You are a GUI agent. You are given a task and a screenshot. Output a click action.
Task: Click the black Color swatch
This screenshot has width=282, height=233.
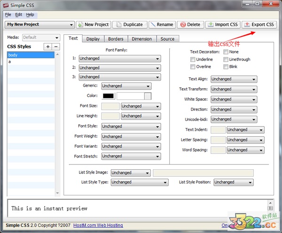(108, 96)
